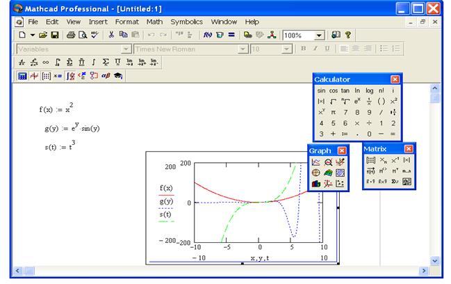Insert a matrix using the Matrix palette icon
The image size is (451, 284).
coord(371,160)
